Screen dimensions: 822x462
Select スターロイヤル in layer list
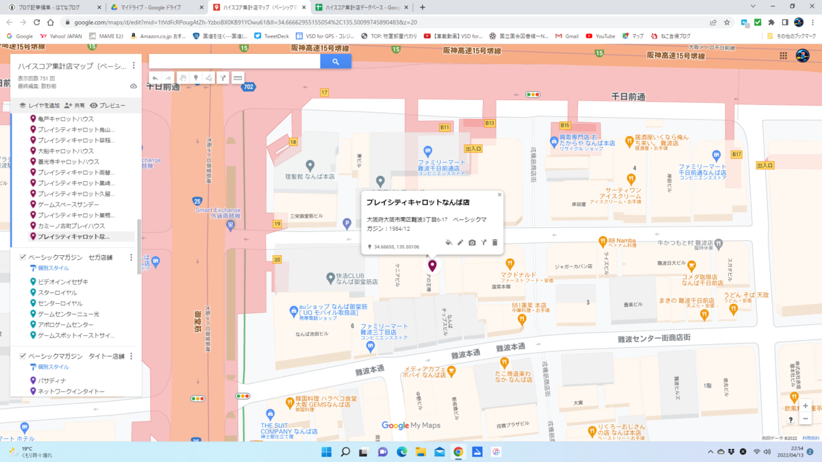pyautogui.click(x=58, y=292)
